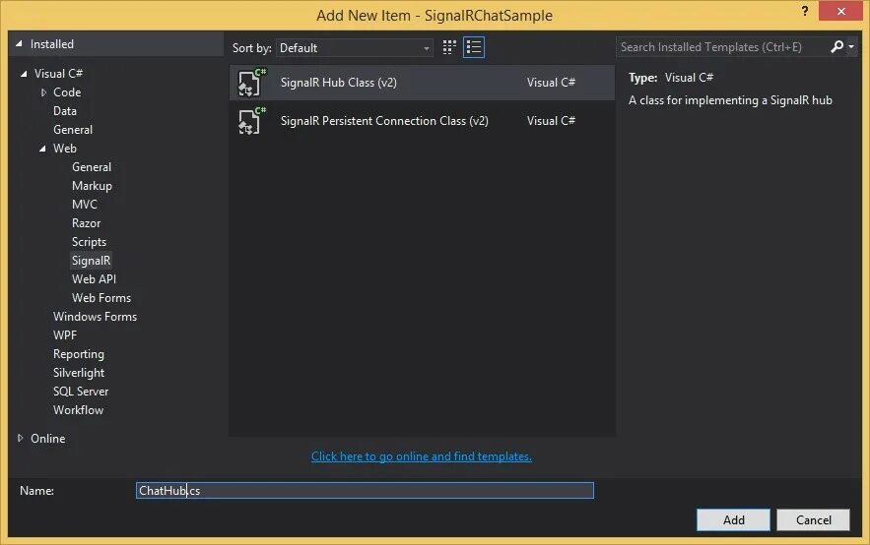
Task: Select the Web category label
Action: tap(65, 149)
